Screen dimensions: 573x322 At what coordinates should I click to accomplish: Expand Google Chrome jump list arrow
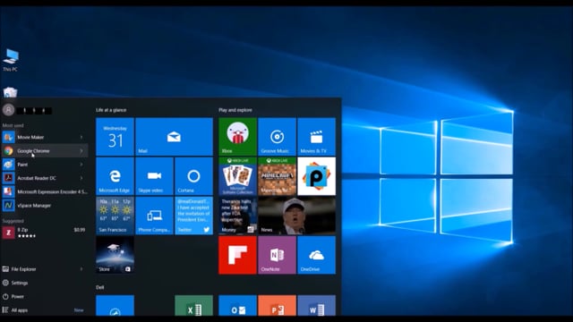coord(81,151)
